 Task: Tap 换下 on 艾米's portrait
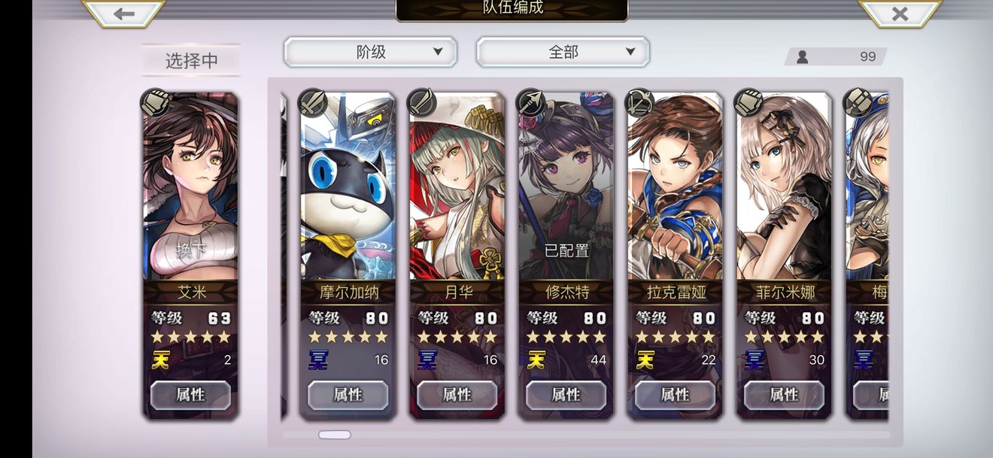(190, 250)
